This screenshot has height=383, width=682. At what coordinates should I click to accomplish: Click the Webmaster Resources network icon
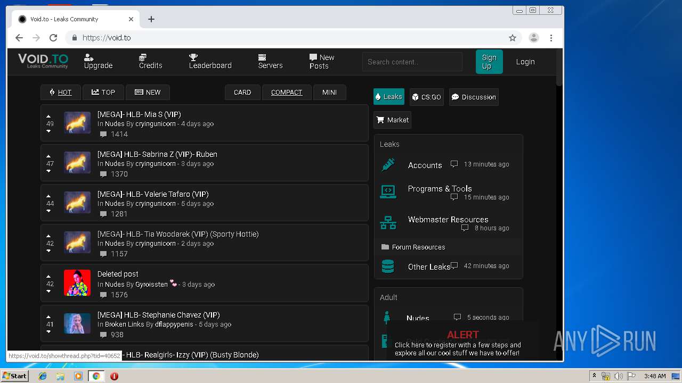[x=388, y=222]
